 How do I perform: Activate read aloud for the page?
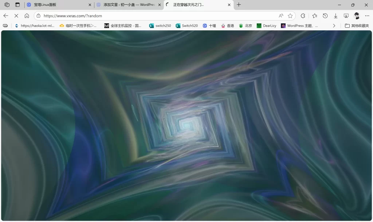pos(281,16)
